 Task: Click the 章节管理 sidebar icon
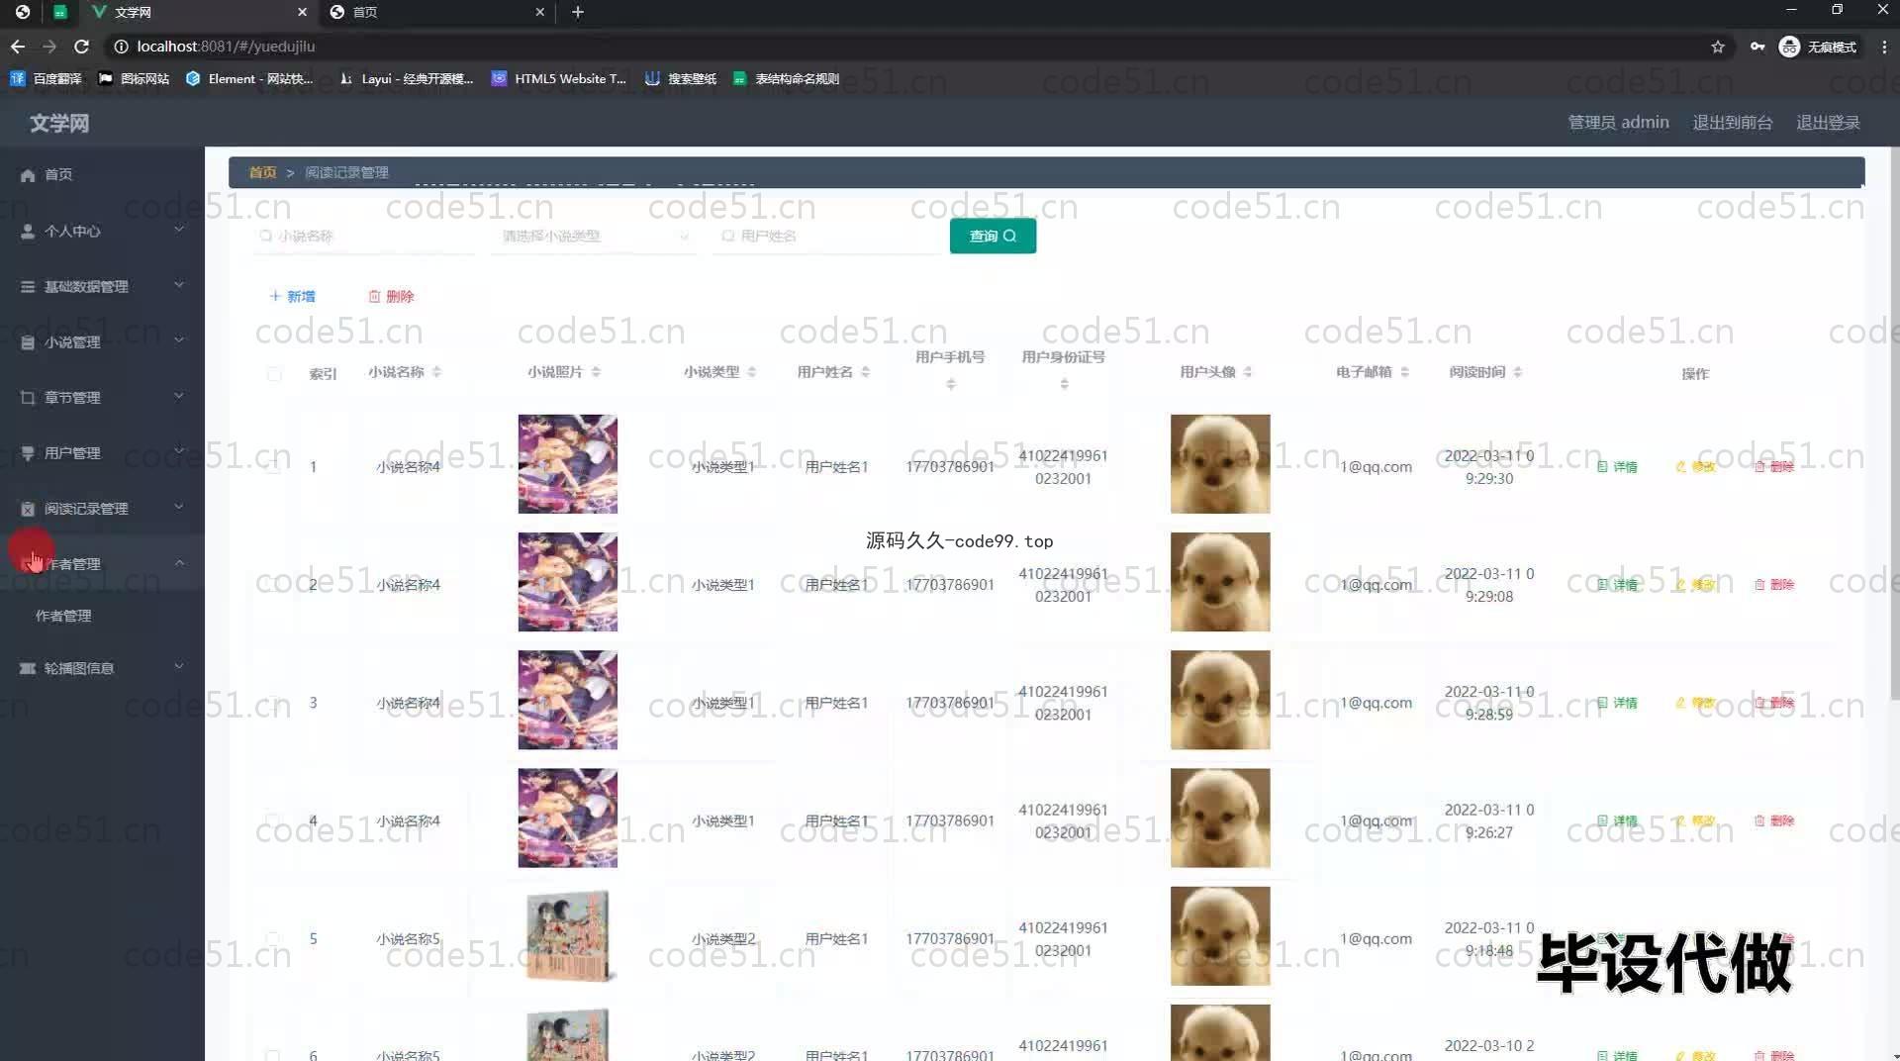tap(28, 398)
